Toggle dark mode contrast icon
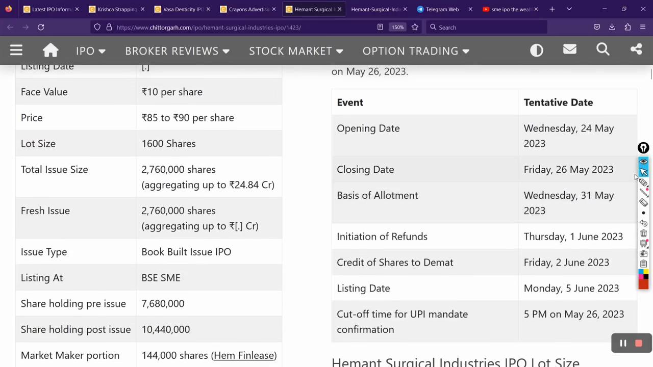This screenshot has height=367, width=653. tap(537, 50)
